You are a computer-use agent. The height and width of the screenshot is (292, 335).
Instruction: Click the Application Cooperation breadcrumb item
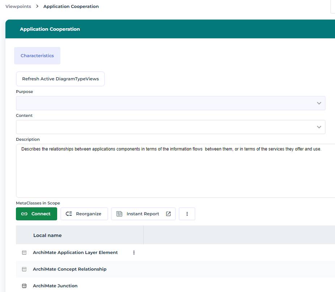pyautogui.click(x=71, y=7)
